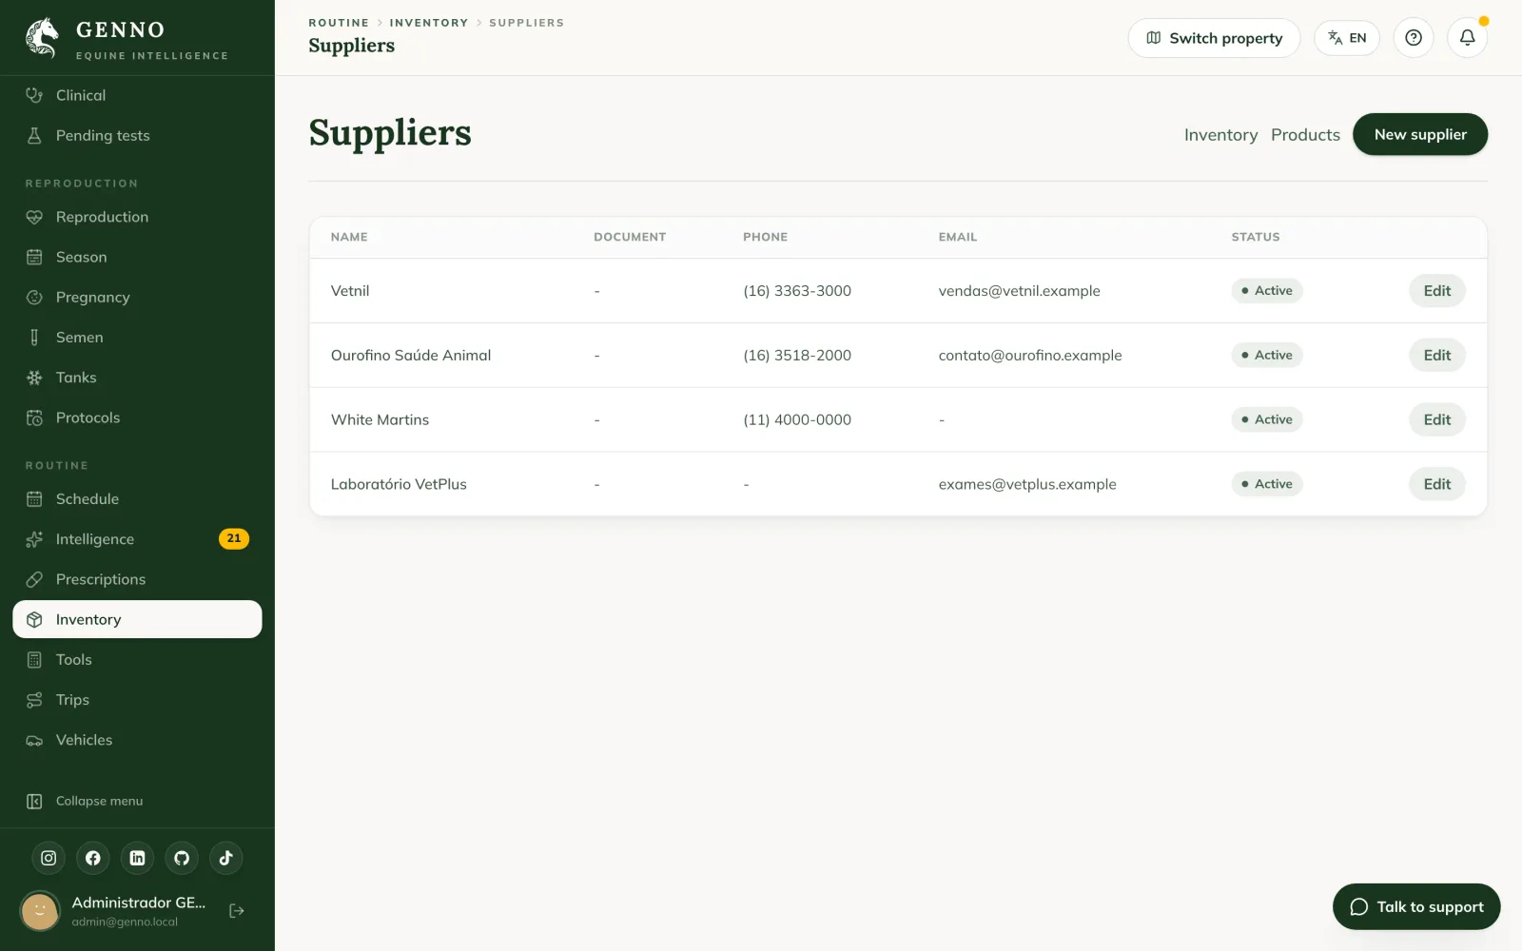
Task: Open the Products header link
Action: [x=1305, y=135]
